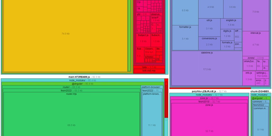Image resolution: width=272 pixels, height=136 pixels.
Task: Open the router/ – 69.3 kb folder header
Action: 72,87
